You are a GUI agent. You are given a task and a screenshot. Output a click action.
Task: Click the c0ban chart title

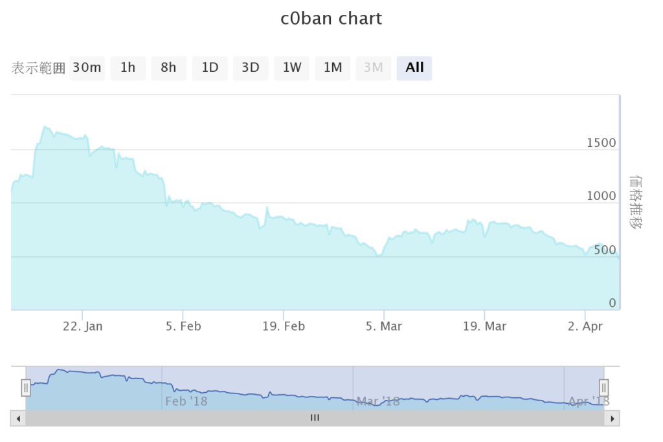click(x=331, y=19)
